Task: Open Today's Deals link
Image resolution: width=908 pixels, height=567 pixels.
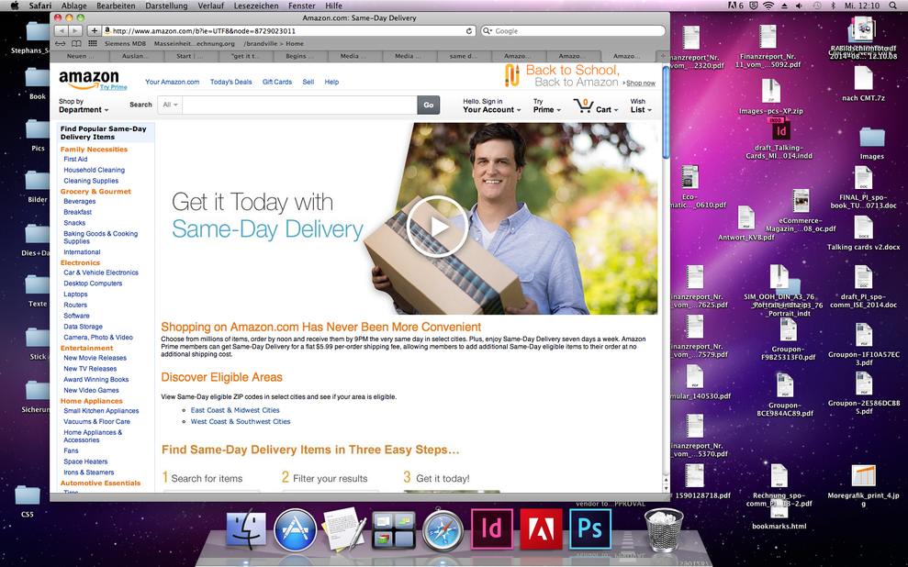Action: click(230, 82)
